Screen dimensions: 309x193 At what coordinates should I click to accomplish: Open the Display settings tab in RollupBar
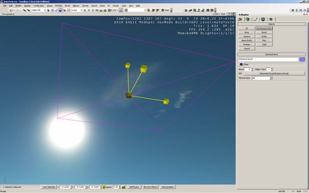click(x=263, y=19)
